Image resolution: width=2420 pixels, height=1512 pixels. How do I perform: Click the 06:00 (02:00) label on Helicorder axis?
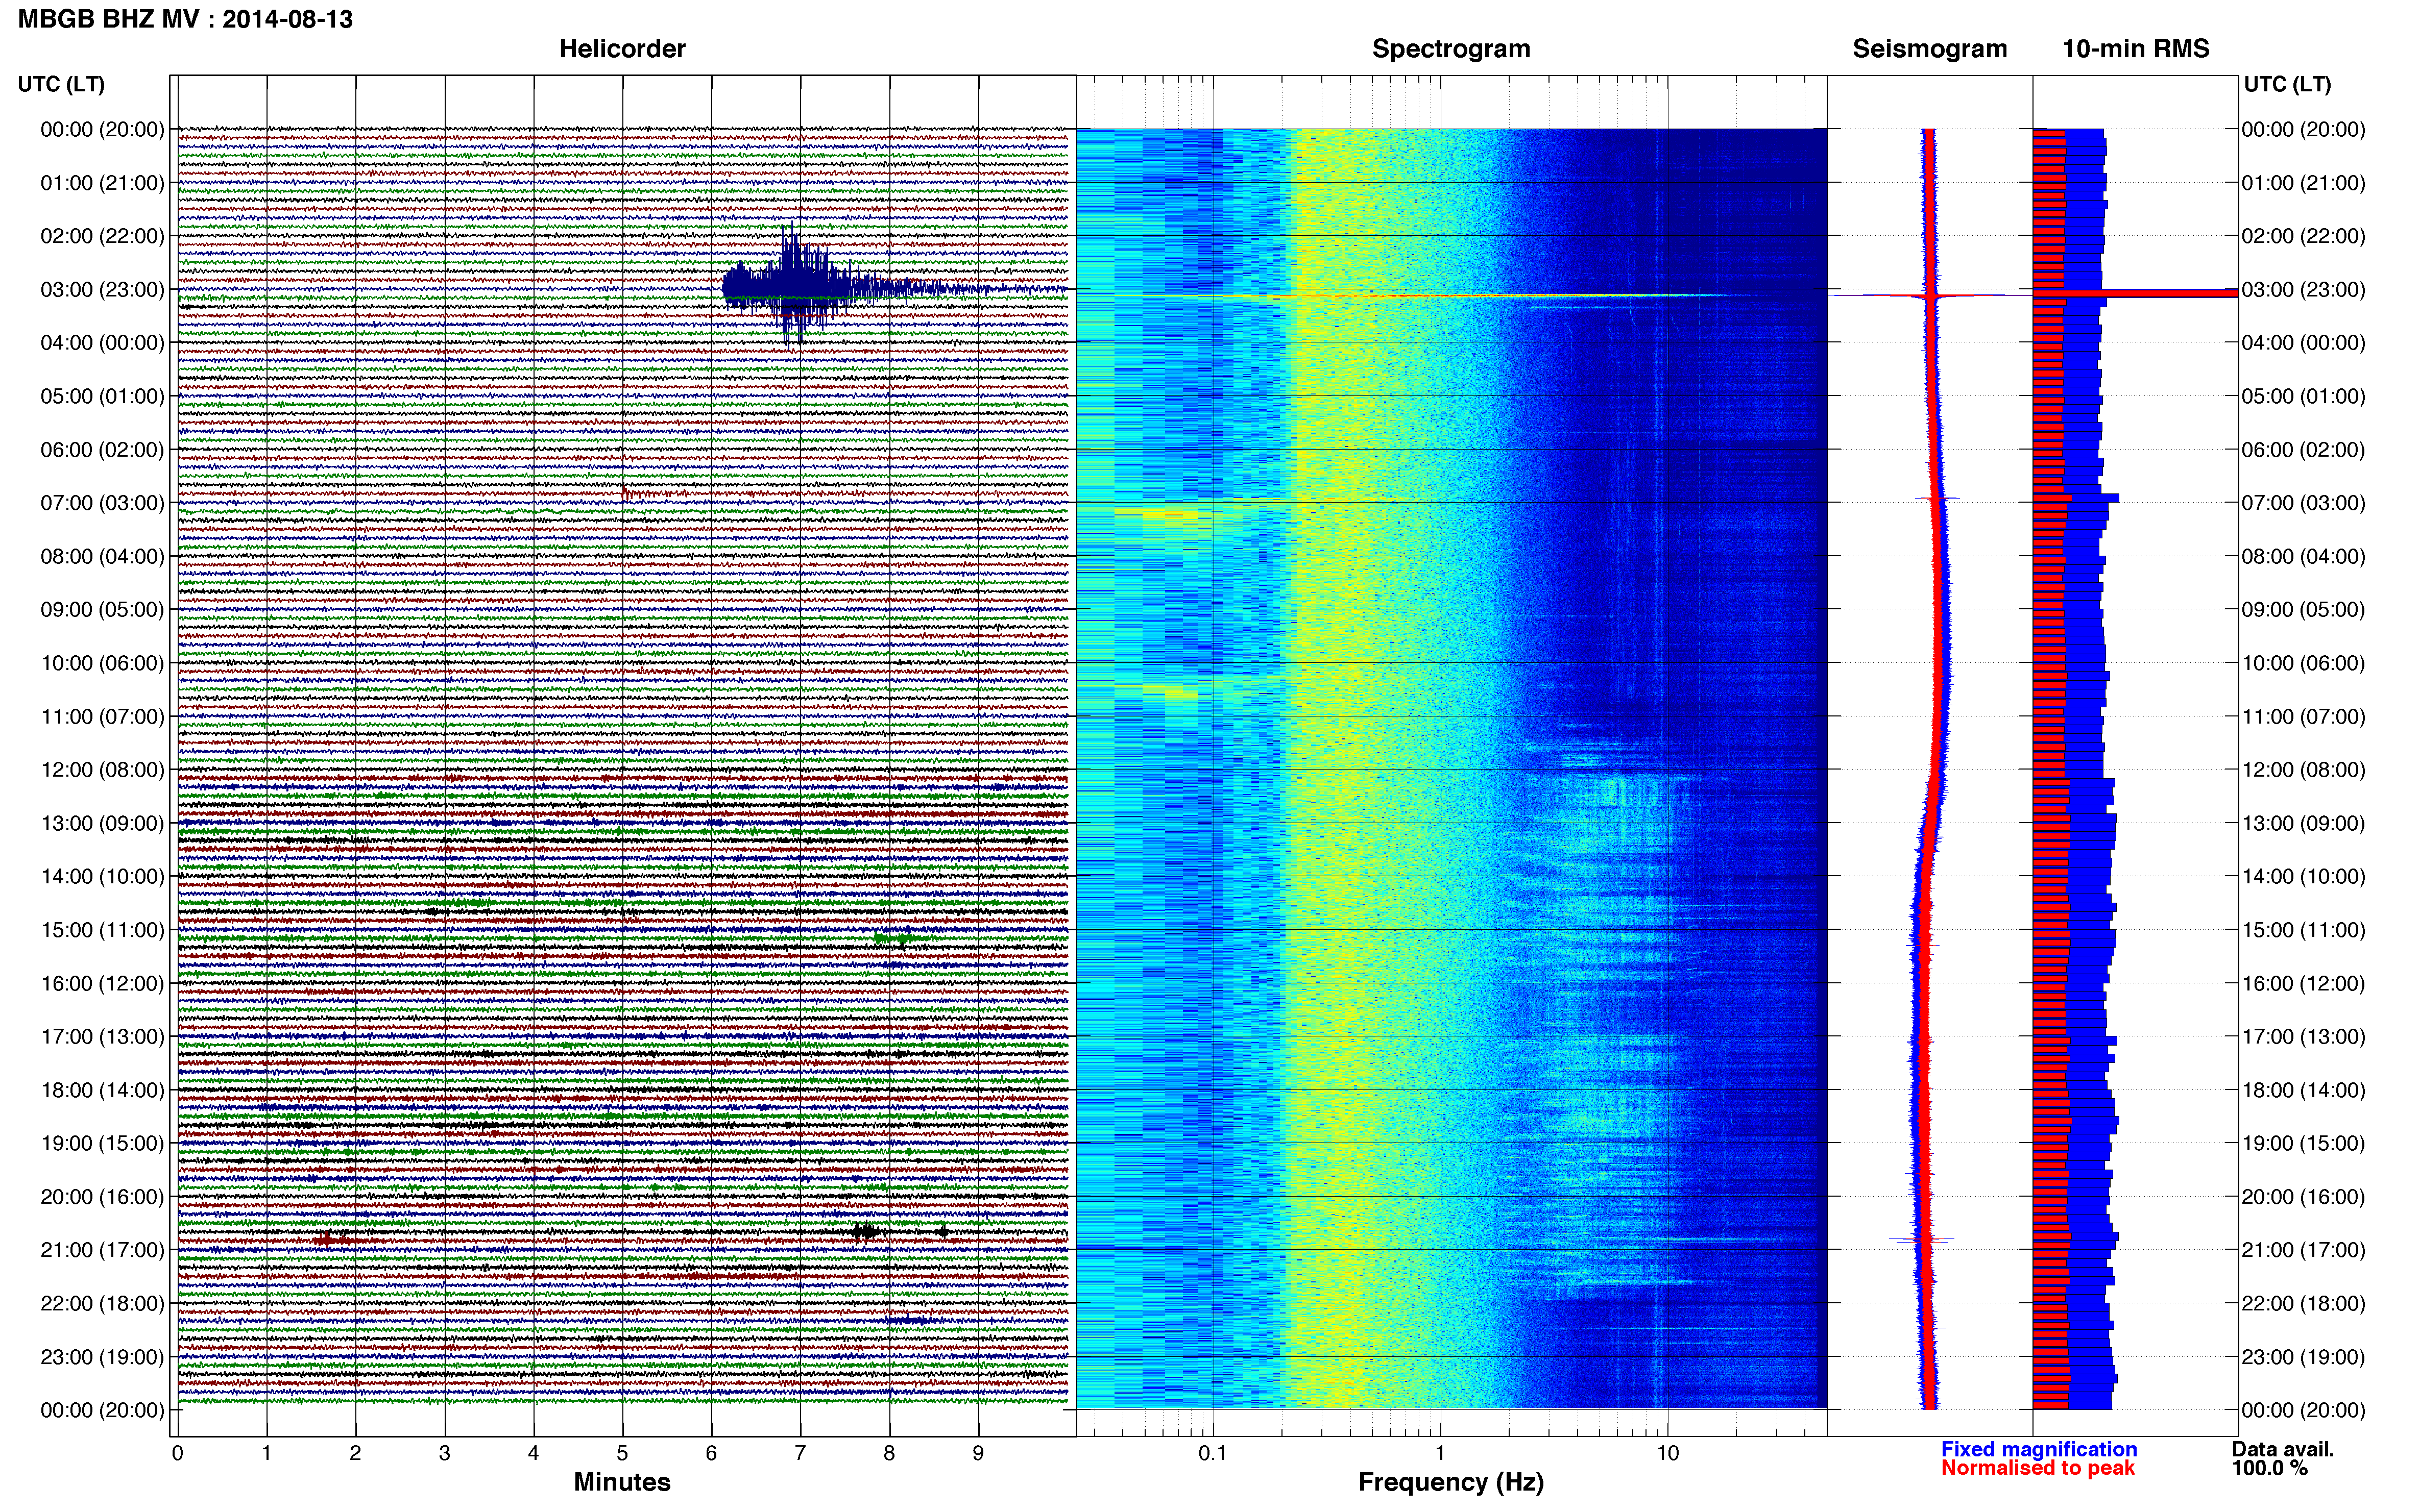(x=102, y=450)
